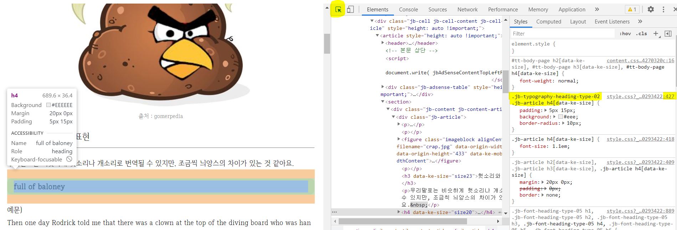Open the #eee background color swatch

[560, 117]
